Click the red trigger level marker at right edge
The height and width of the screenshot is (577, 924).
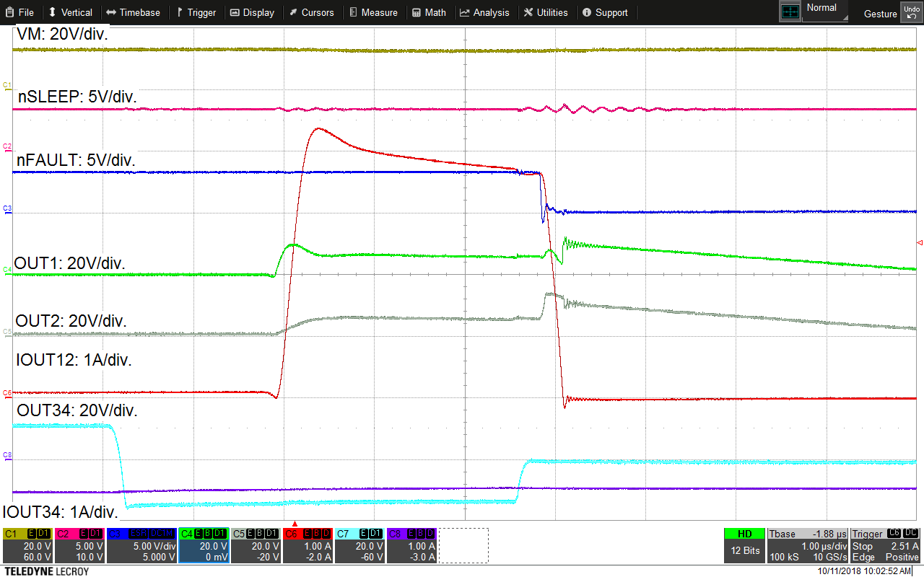click(x=919, y=243)
